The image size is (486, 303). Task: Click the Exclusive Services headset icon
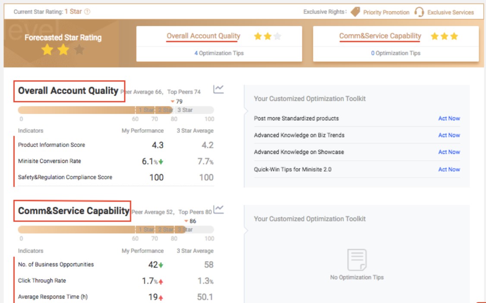pyautogui.click(x=419, y=12)
